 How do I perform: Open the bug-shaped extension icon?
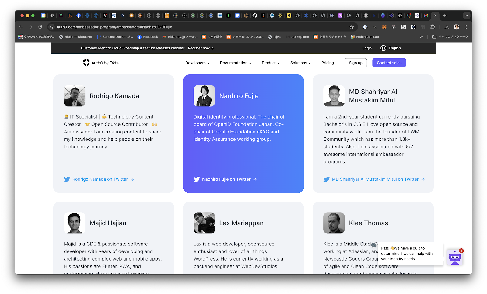tap(394, 27)
